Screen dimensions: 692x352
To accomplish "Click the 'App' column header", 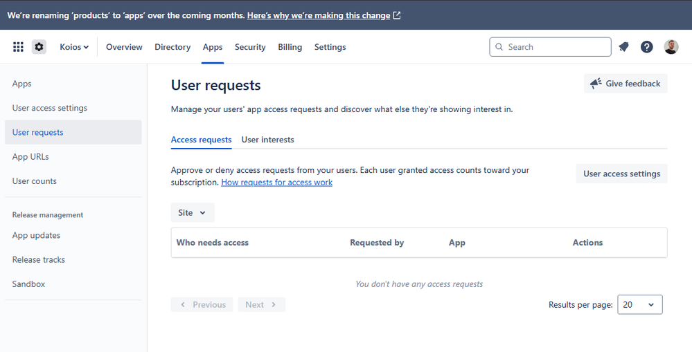I will point(456,242).
